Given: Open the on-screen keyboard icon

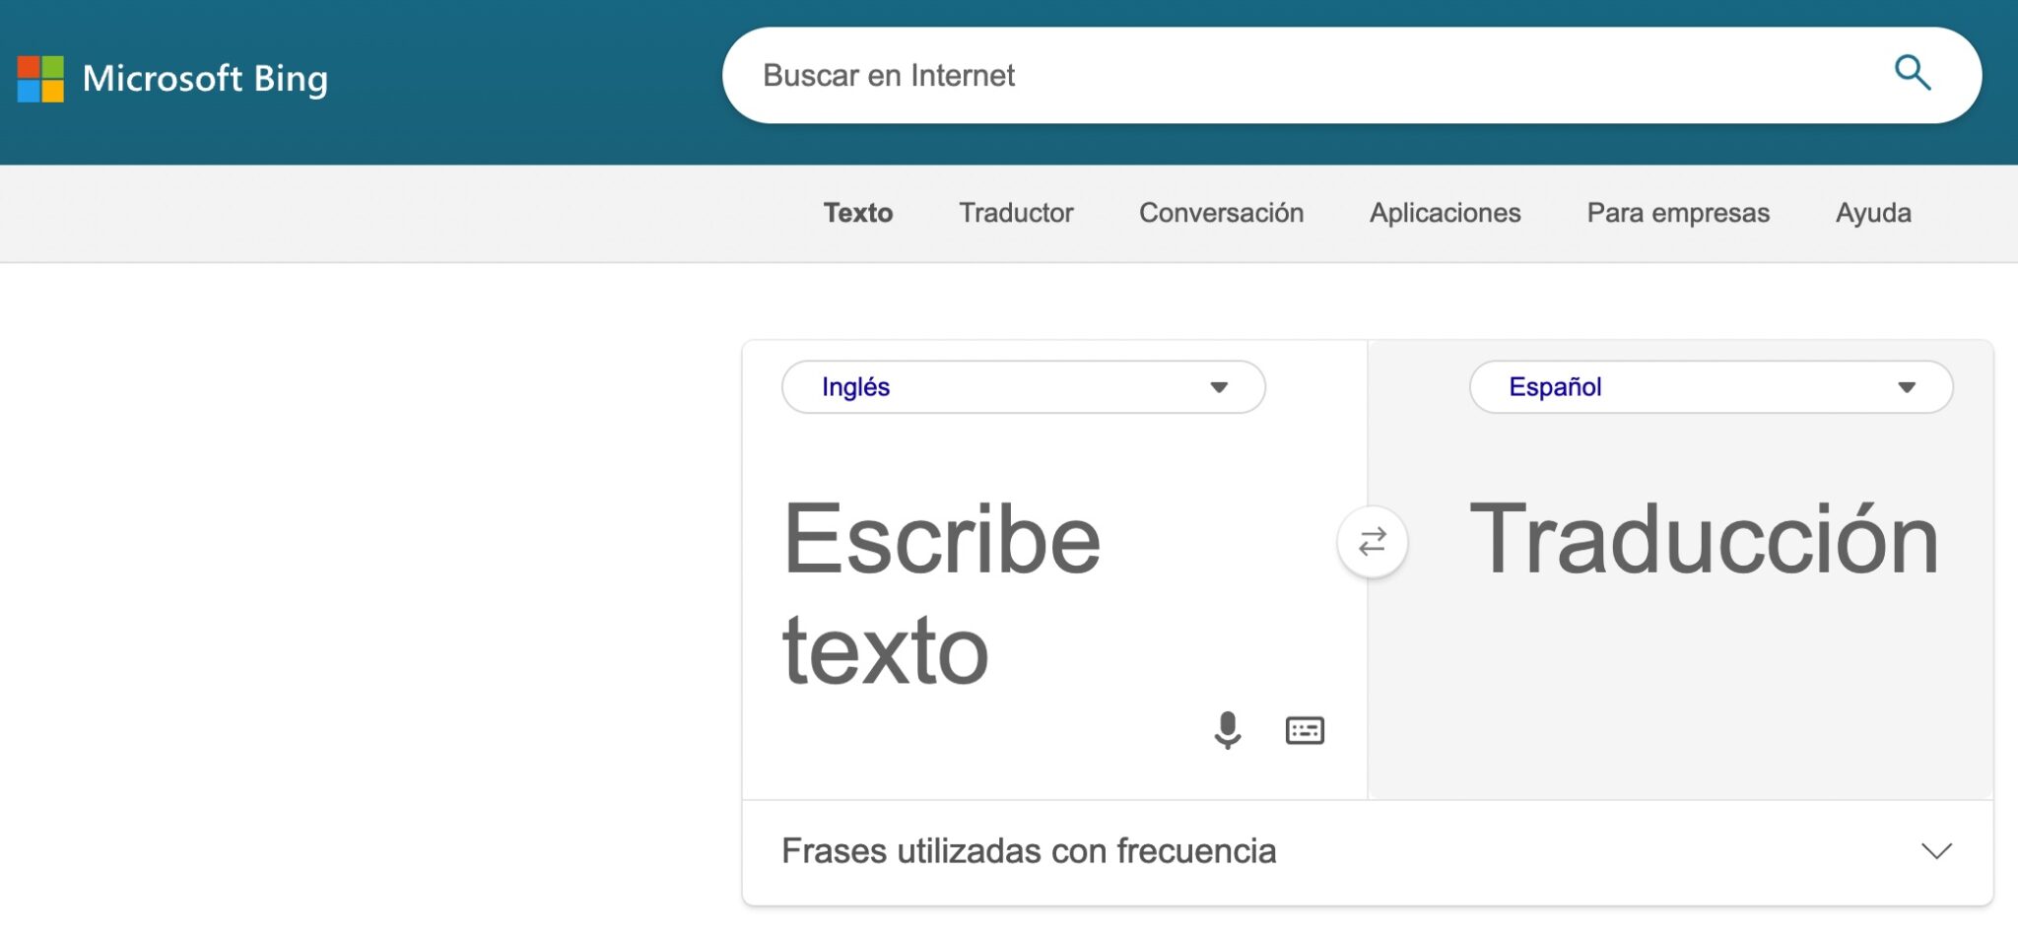Looking at the screenshot, I should click(1307, 730).
